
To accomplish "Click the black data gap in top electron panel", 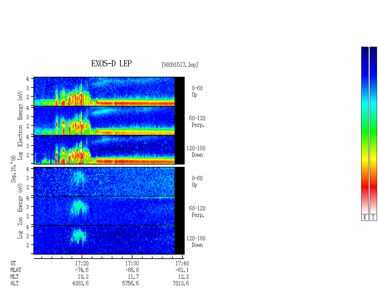I will [180, 91].
